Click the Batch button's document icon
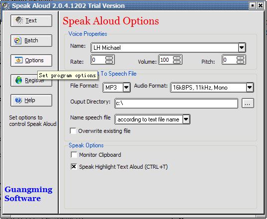267x219 pixels. click(17, 40)
